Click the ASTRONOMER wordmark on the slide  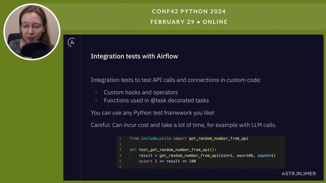click(299, 174)
